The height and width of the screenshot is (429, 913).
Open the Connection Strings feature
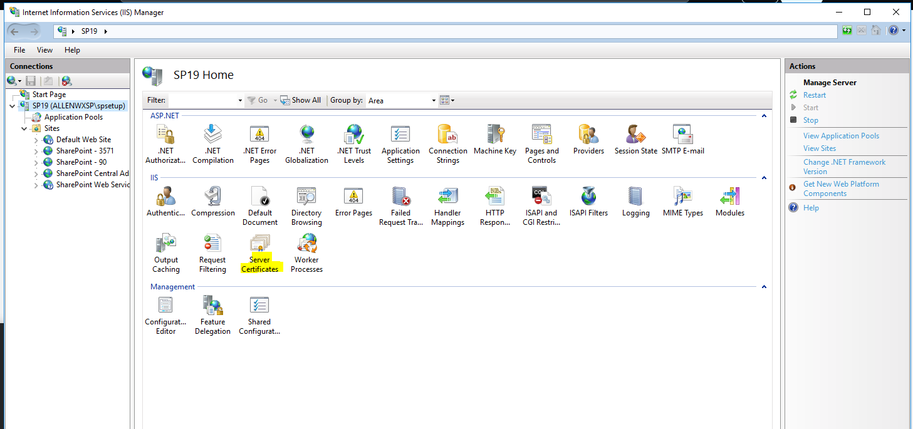coord(448,144)
